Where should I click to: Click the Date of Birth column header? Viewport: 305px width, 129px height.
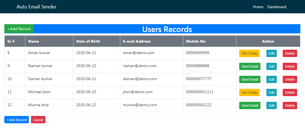click(x=97, y=41)
